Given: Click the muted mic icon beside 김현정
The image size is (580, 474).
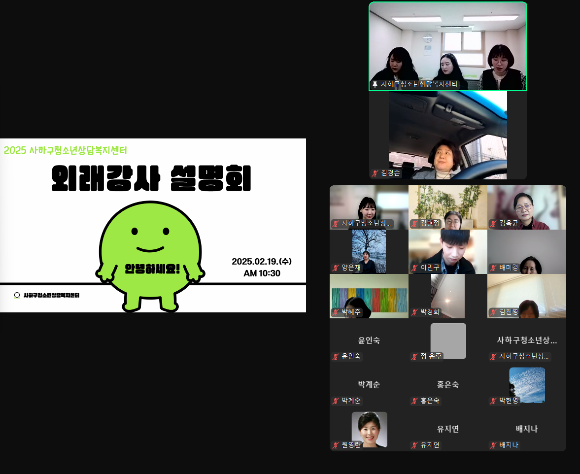Looking at the screenshot, I should [x=415, y=224].
